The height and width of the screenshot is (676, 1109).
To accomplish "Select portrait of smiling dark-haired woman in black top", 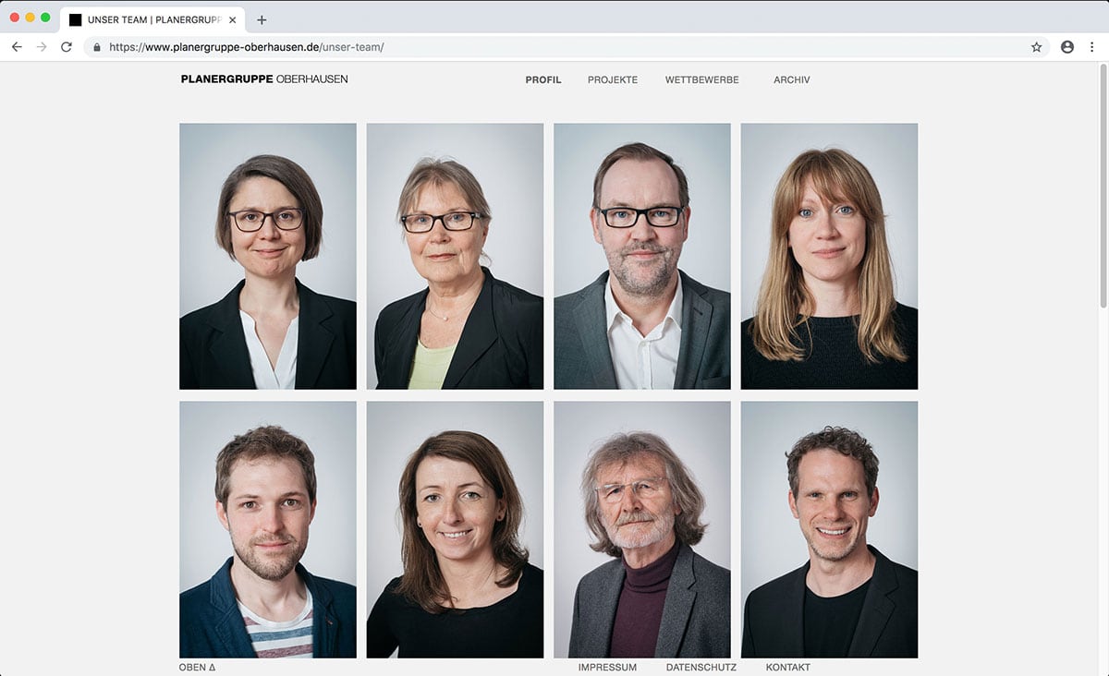I will [x=455, y=529].
